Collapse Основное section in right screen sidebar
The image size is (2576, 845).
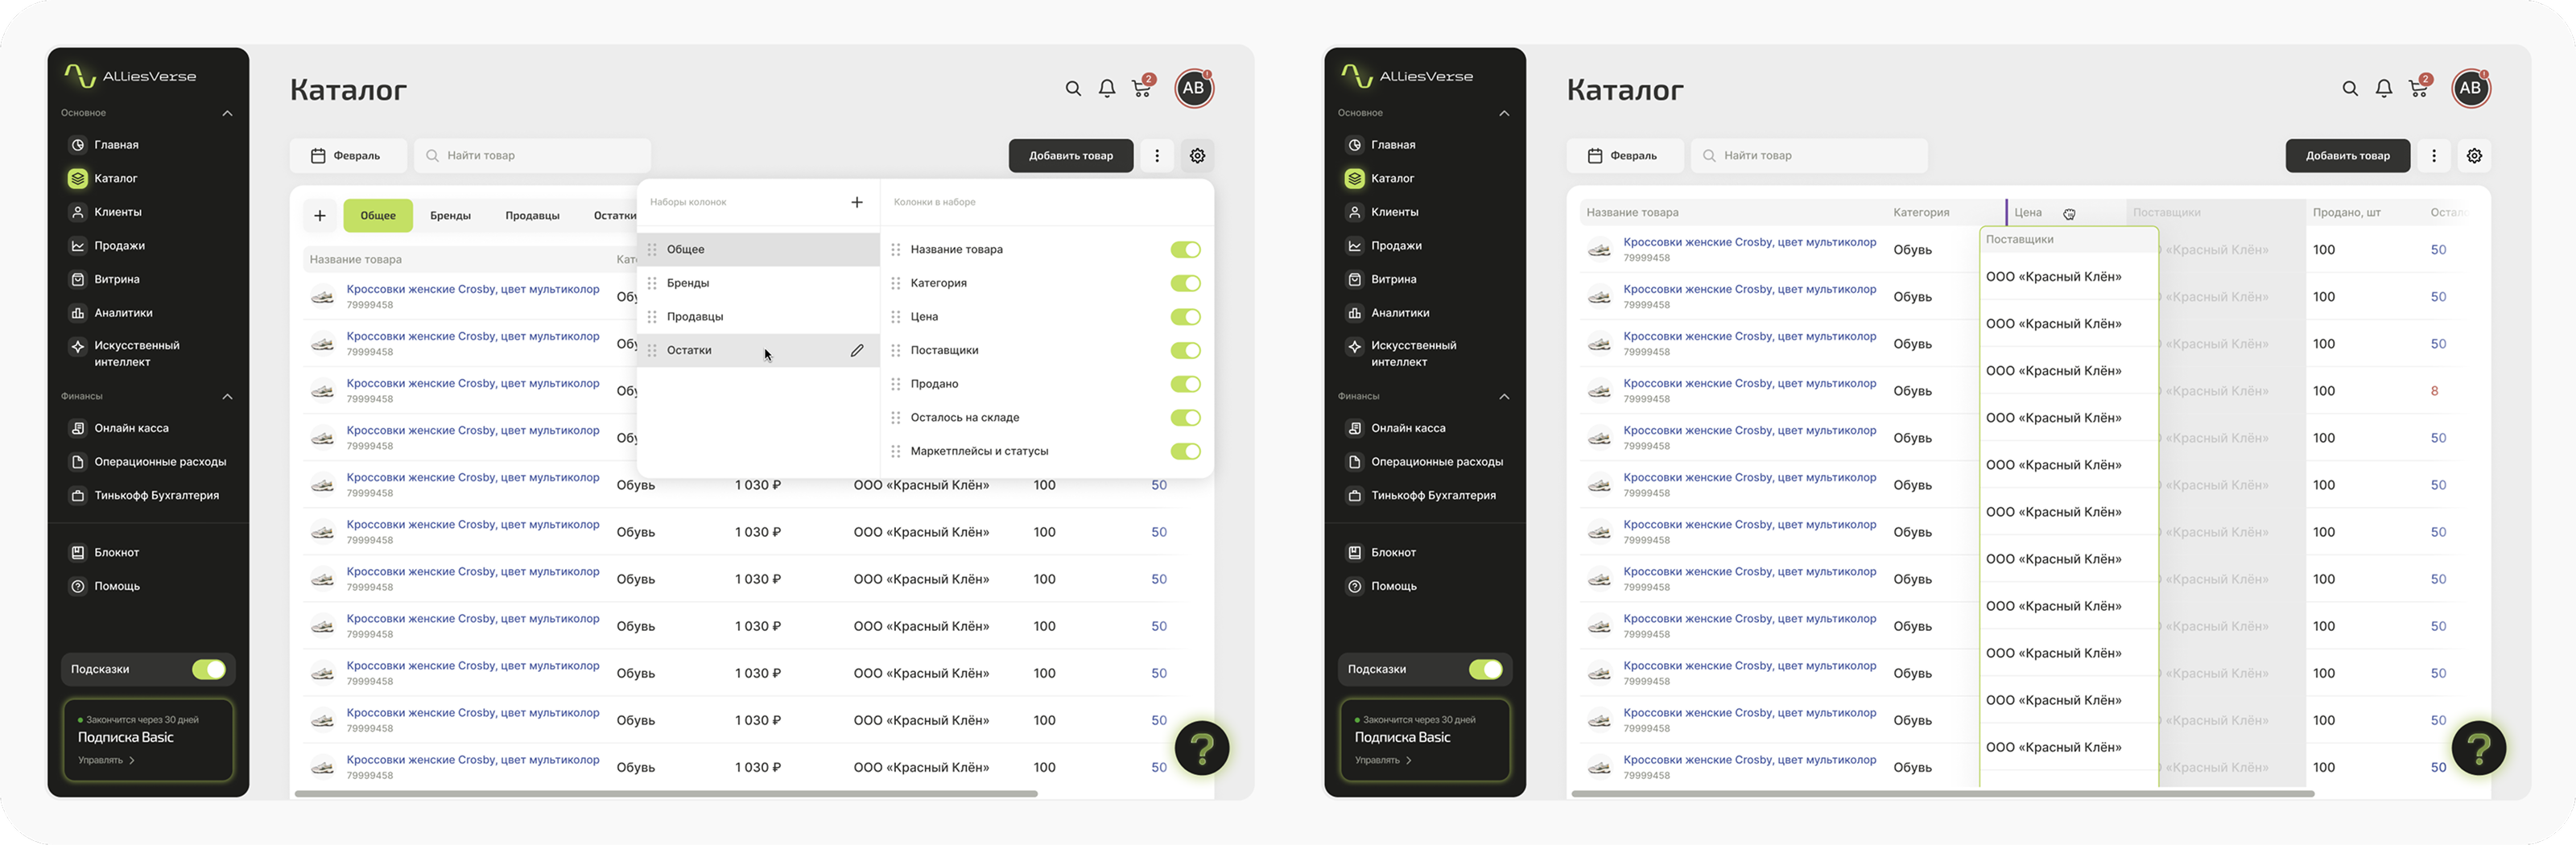click(x=1504, y=113)
